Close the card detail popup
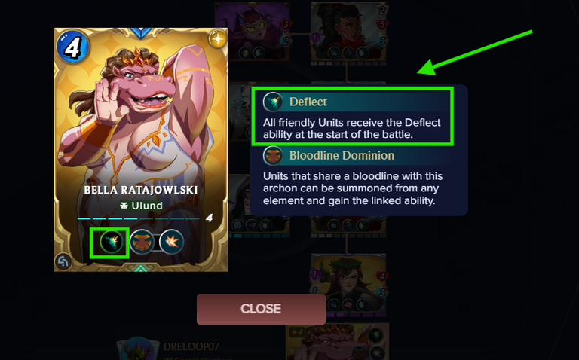 click(261, 309)
